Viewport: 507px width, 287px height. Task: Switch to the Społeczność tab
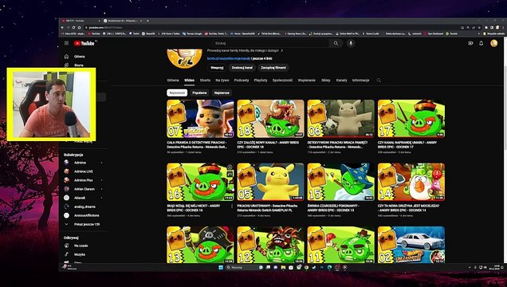pos(282,81)
